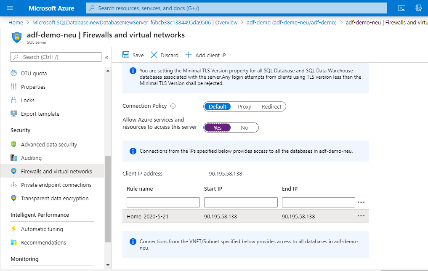Click the Rule name input field
This screenshot has height=271, width=428.
163,202
